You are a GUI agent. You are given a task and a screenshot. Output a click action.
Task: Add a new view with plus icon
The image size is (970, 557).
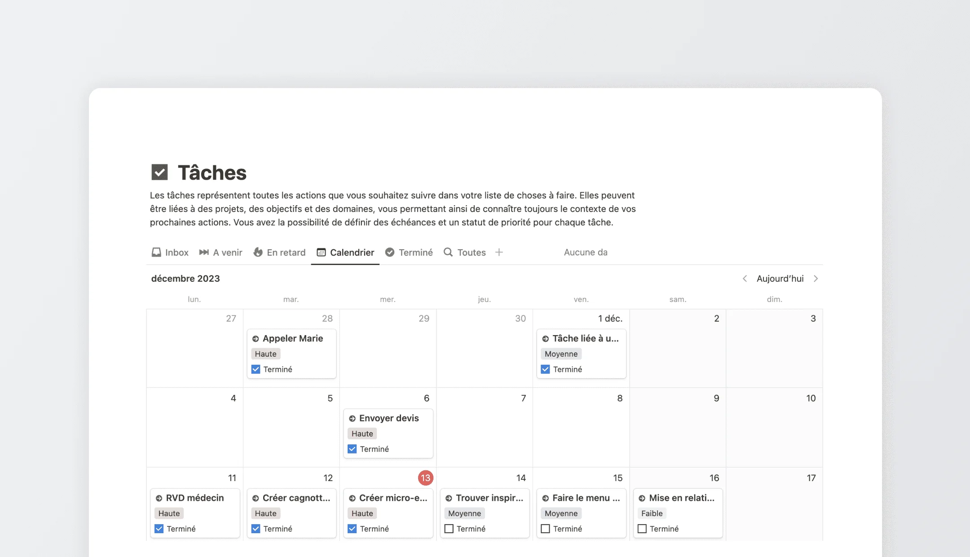coord(499,252)
